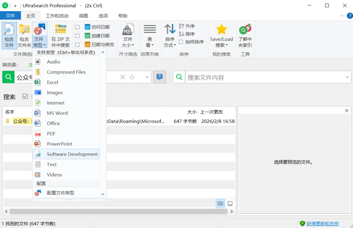Screen dimensions: 353x228
Task: Check the Creation Date (创建日期) checkbox
Action: coord(77,36)
